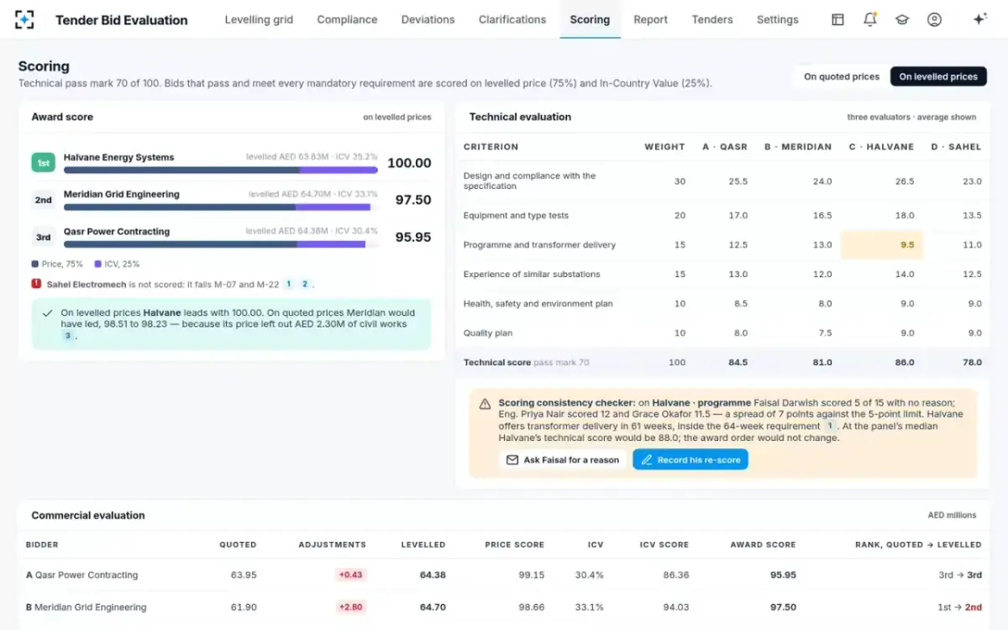The image size is (1008, 630).
Task: Click Ask Faisal for a reason button
Action: tap(562, 459)
